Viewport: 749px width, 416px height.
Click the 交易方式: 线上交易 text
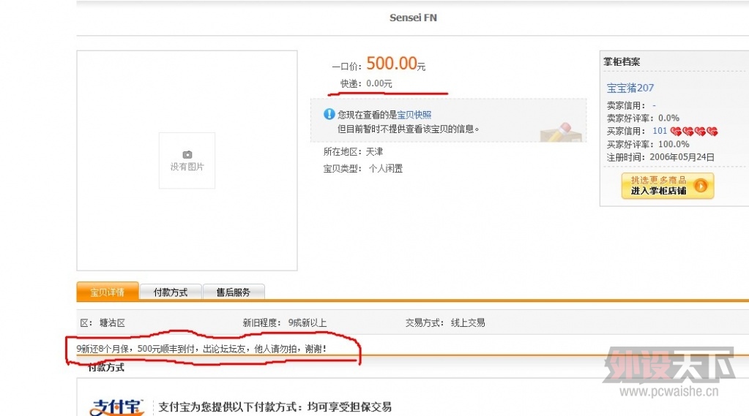pyautogui.click(x=445, y=323)
